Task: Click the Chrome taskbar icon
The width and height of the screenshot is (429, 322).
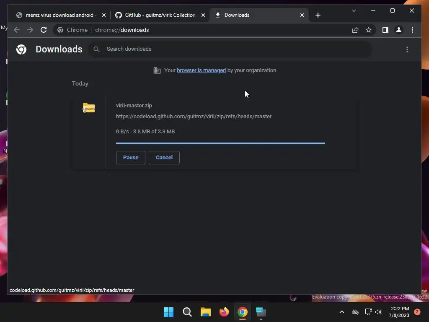Action: pyautogui.click(x=243, y=312)
